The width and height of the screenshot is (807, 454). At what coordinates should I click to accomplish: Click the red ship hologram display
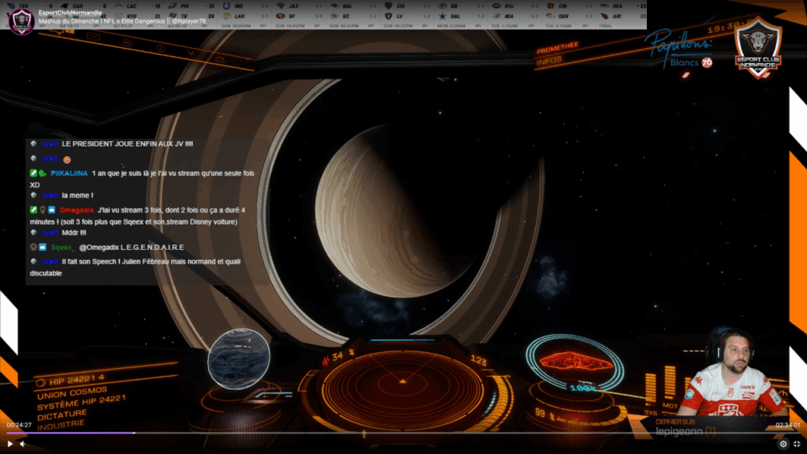574,362
